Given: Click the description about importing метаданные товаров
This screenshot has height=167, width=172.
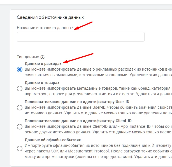Looking at the screenshot, I should point(98,91).
